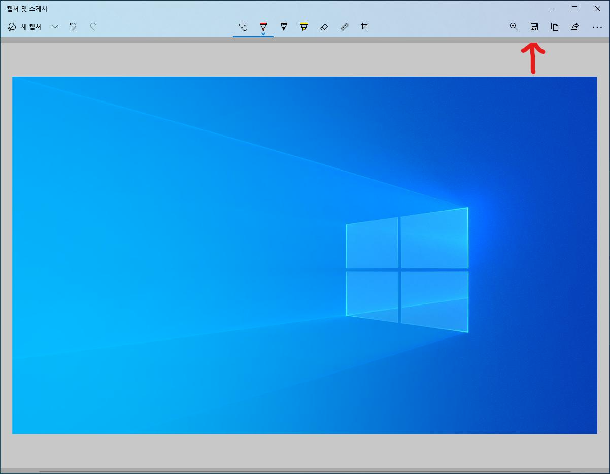Redo the undone annotation

[93, 27]
